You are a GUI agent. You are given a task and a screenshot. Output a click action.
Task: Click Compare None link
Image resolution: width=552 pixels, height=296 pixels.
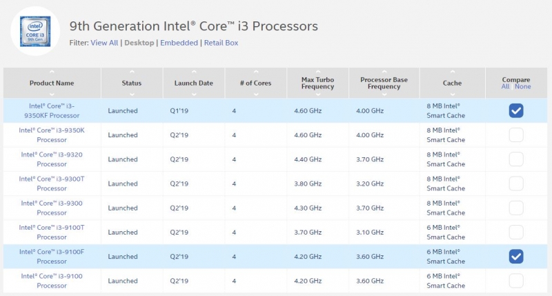(522, 86)
